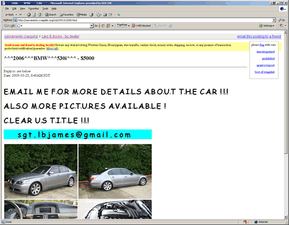Go to the Home page icon
Screen dimensions: 289x225
coord(39,14)
